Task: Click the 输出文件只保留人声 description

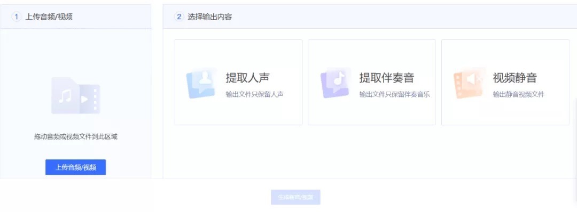Action: point(255,94)
